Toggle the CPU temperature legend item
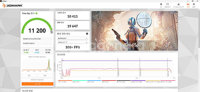Screen dimensions: 200x92 [x=80, y=81]
